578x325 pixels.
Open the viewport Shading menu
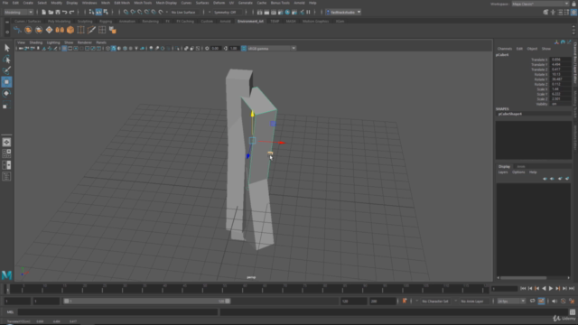click(x=36, y=42)
